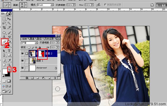Switch to the 历史记录 tab
The image size is (167, 106).
click(49, 39)
